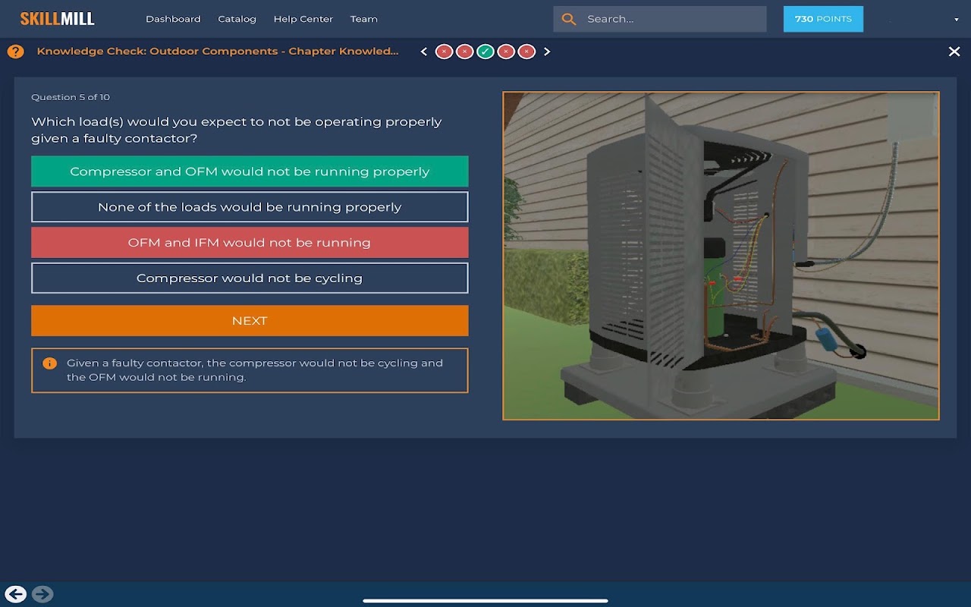
Task: Click the faulty contactor explanation text
Action: coord(255,370)
